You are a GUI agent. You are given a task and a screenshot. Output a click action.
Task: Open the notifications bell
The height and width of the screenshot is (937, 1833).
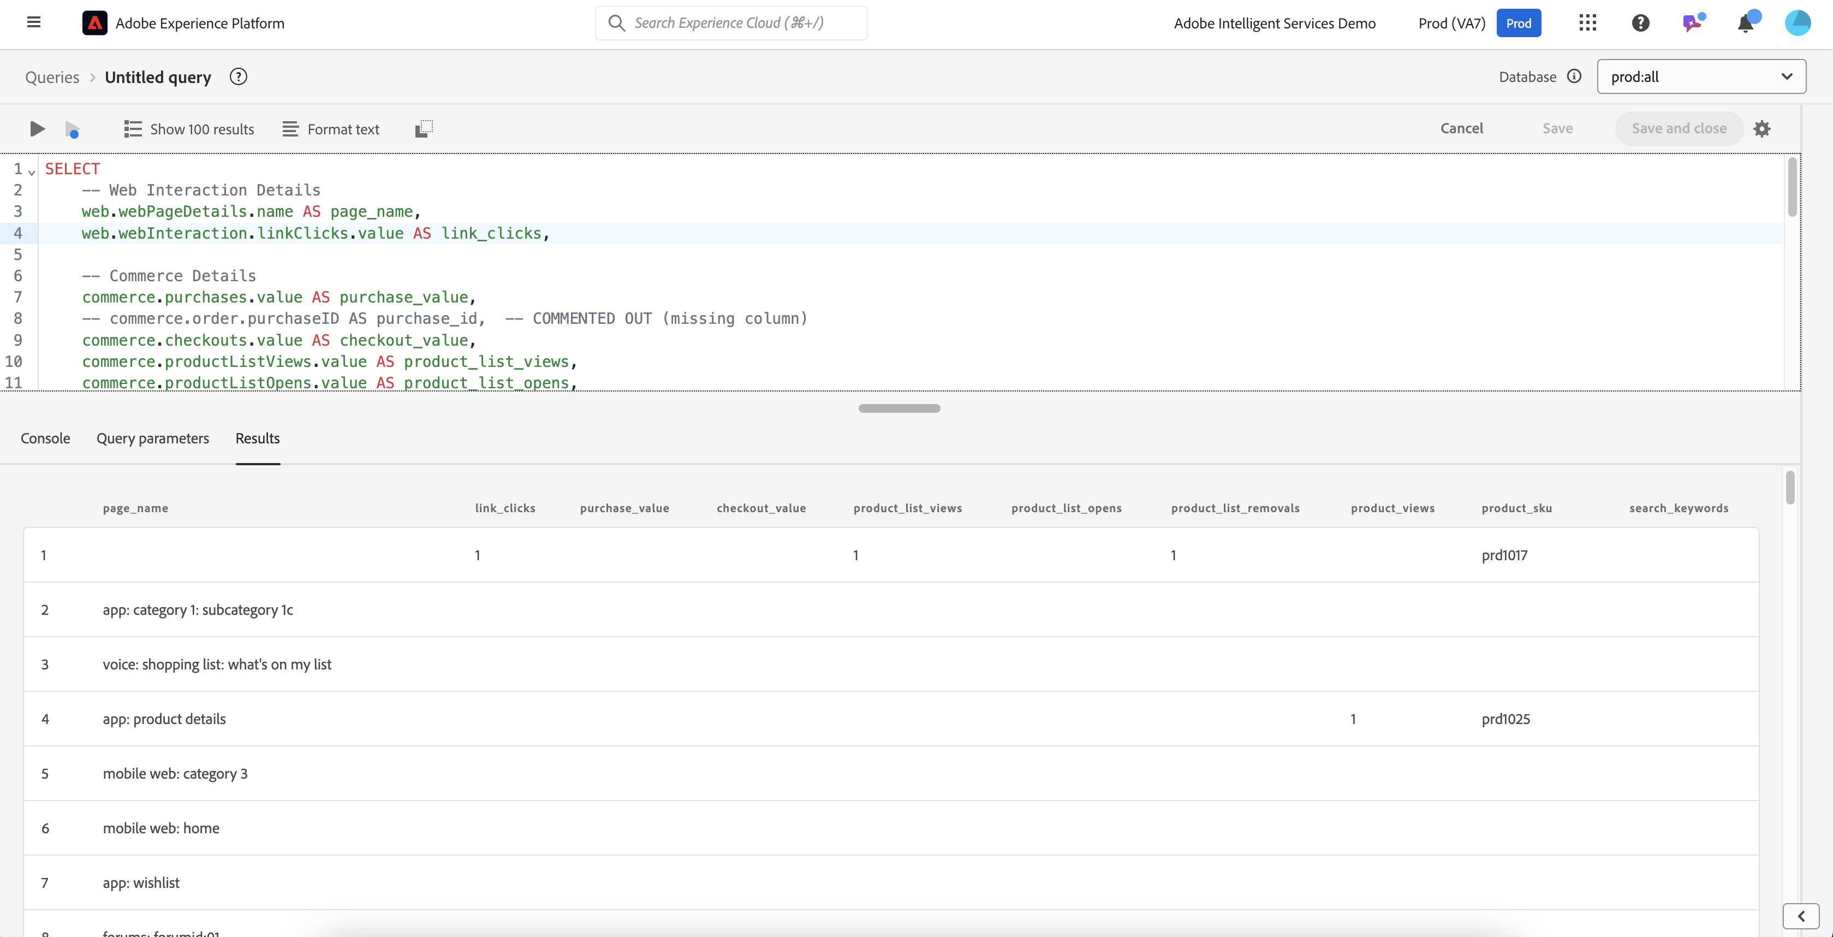pos(1745,23)
